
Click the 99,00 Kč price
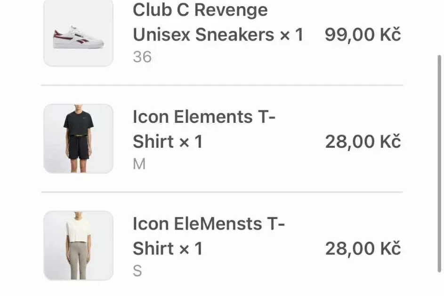(x=363, y=35)
